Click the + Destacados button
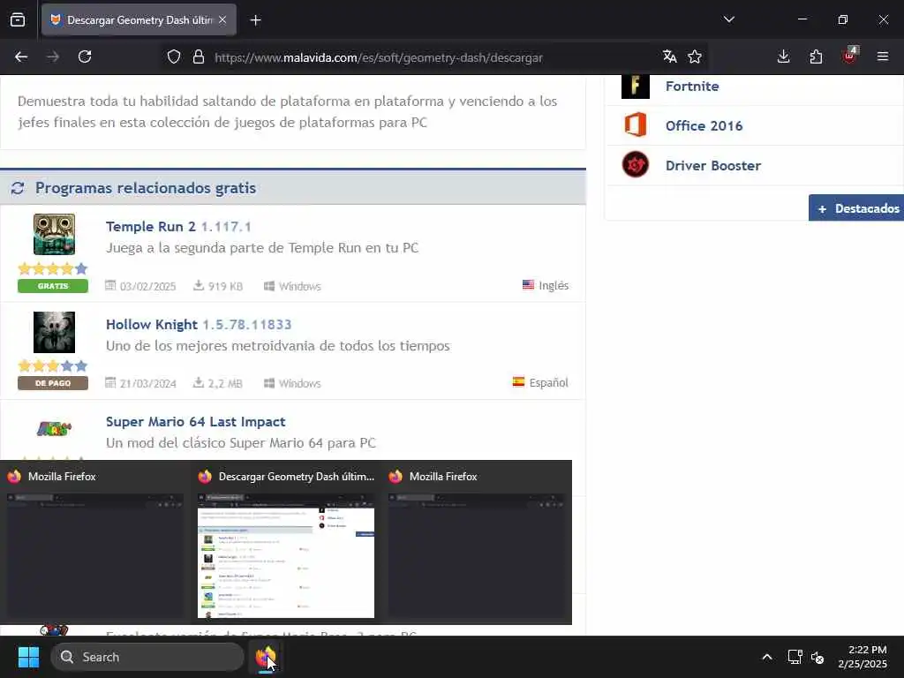The height and width of the screenshot is (678, 904). coord(856,208)
